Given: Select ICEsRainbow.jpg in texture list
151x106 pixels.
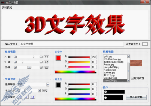Looking at the screenshot, I should tap(115, 59).
